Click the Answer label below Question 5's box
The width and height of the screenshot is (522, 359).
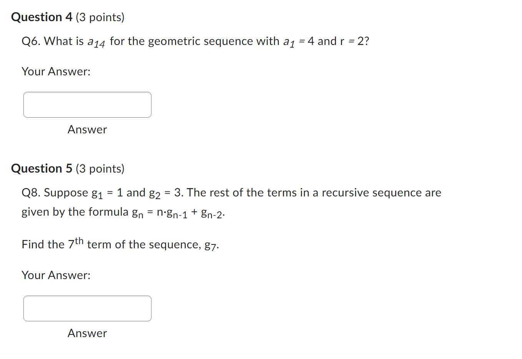(87, 333)
